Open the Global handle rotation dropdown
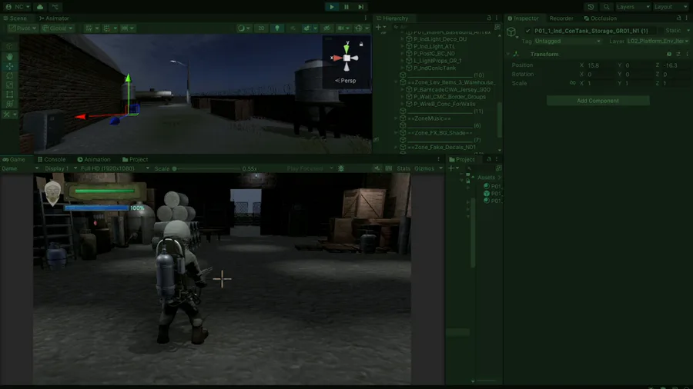This screenshot has height=389, width=693. click(x=57, y=28)
